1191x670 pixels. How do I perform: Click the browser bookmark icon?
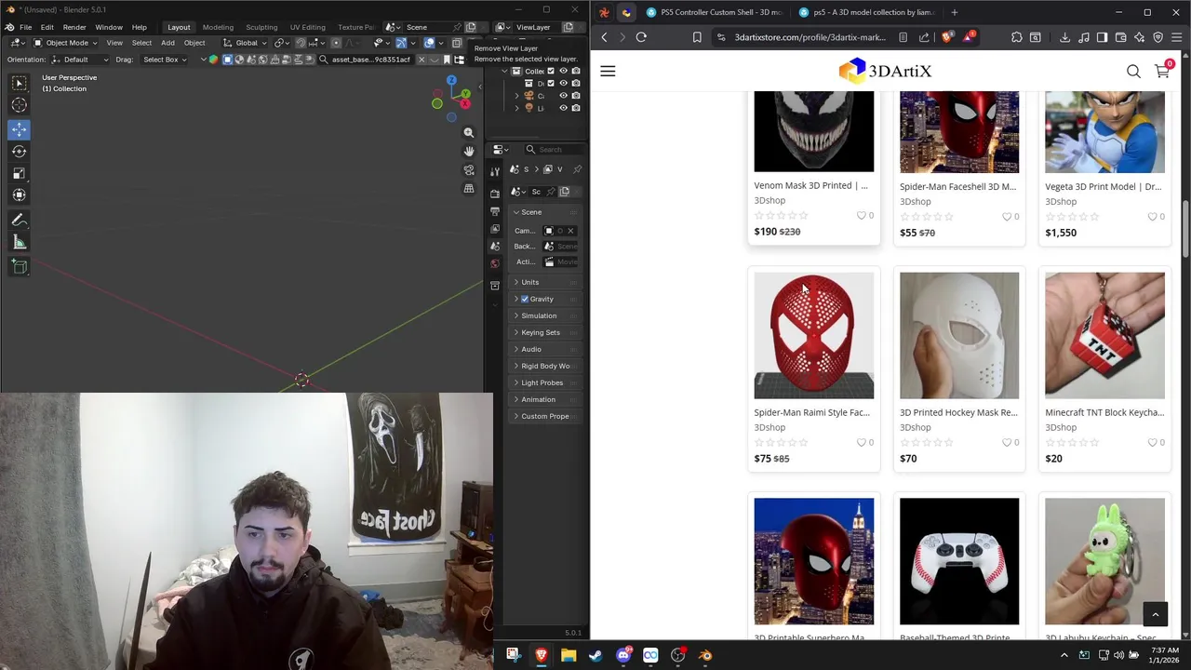click(x=697, y=37)
